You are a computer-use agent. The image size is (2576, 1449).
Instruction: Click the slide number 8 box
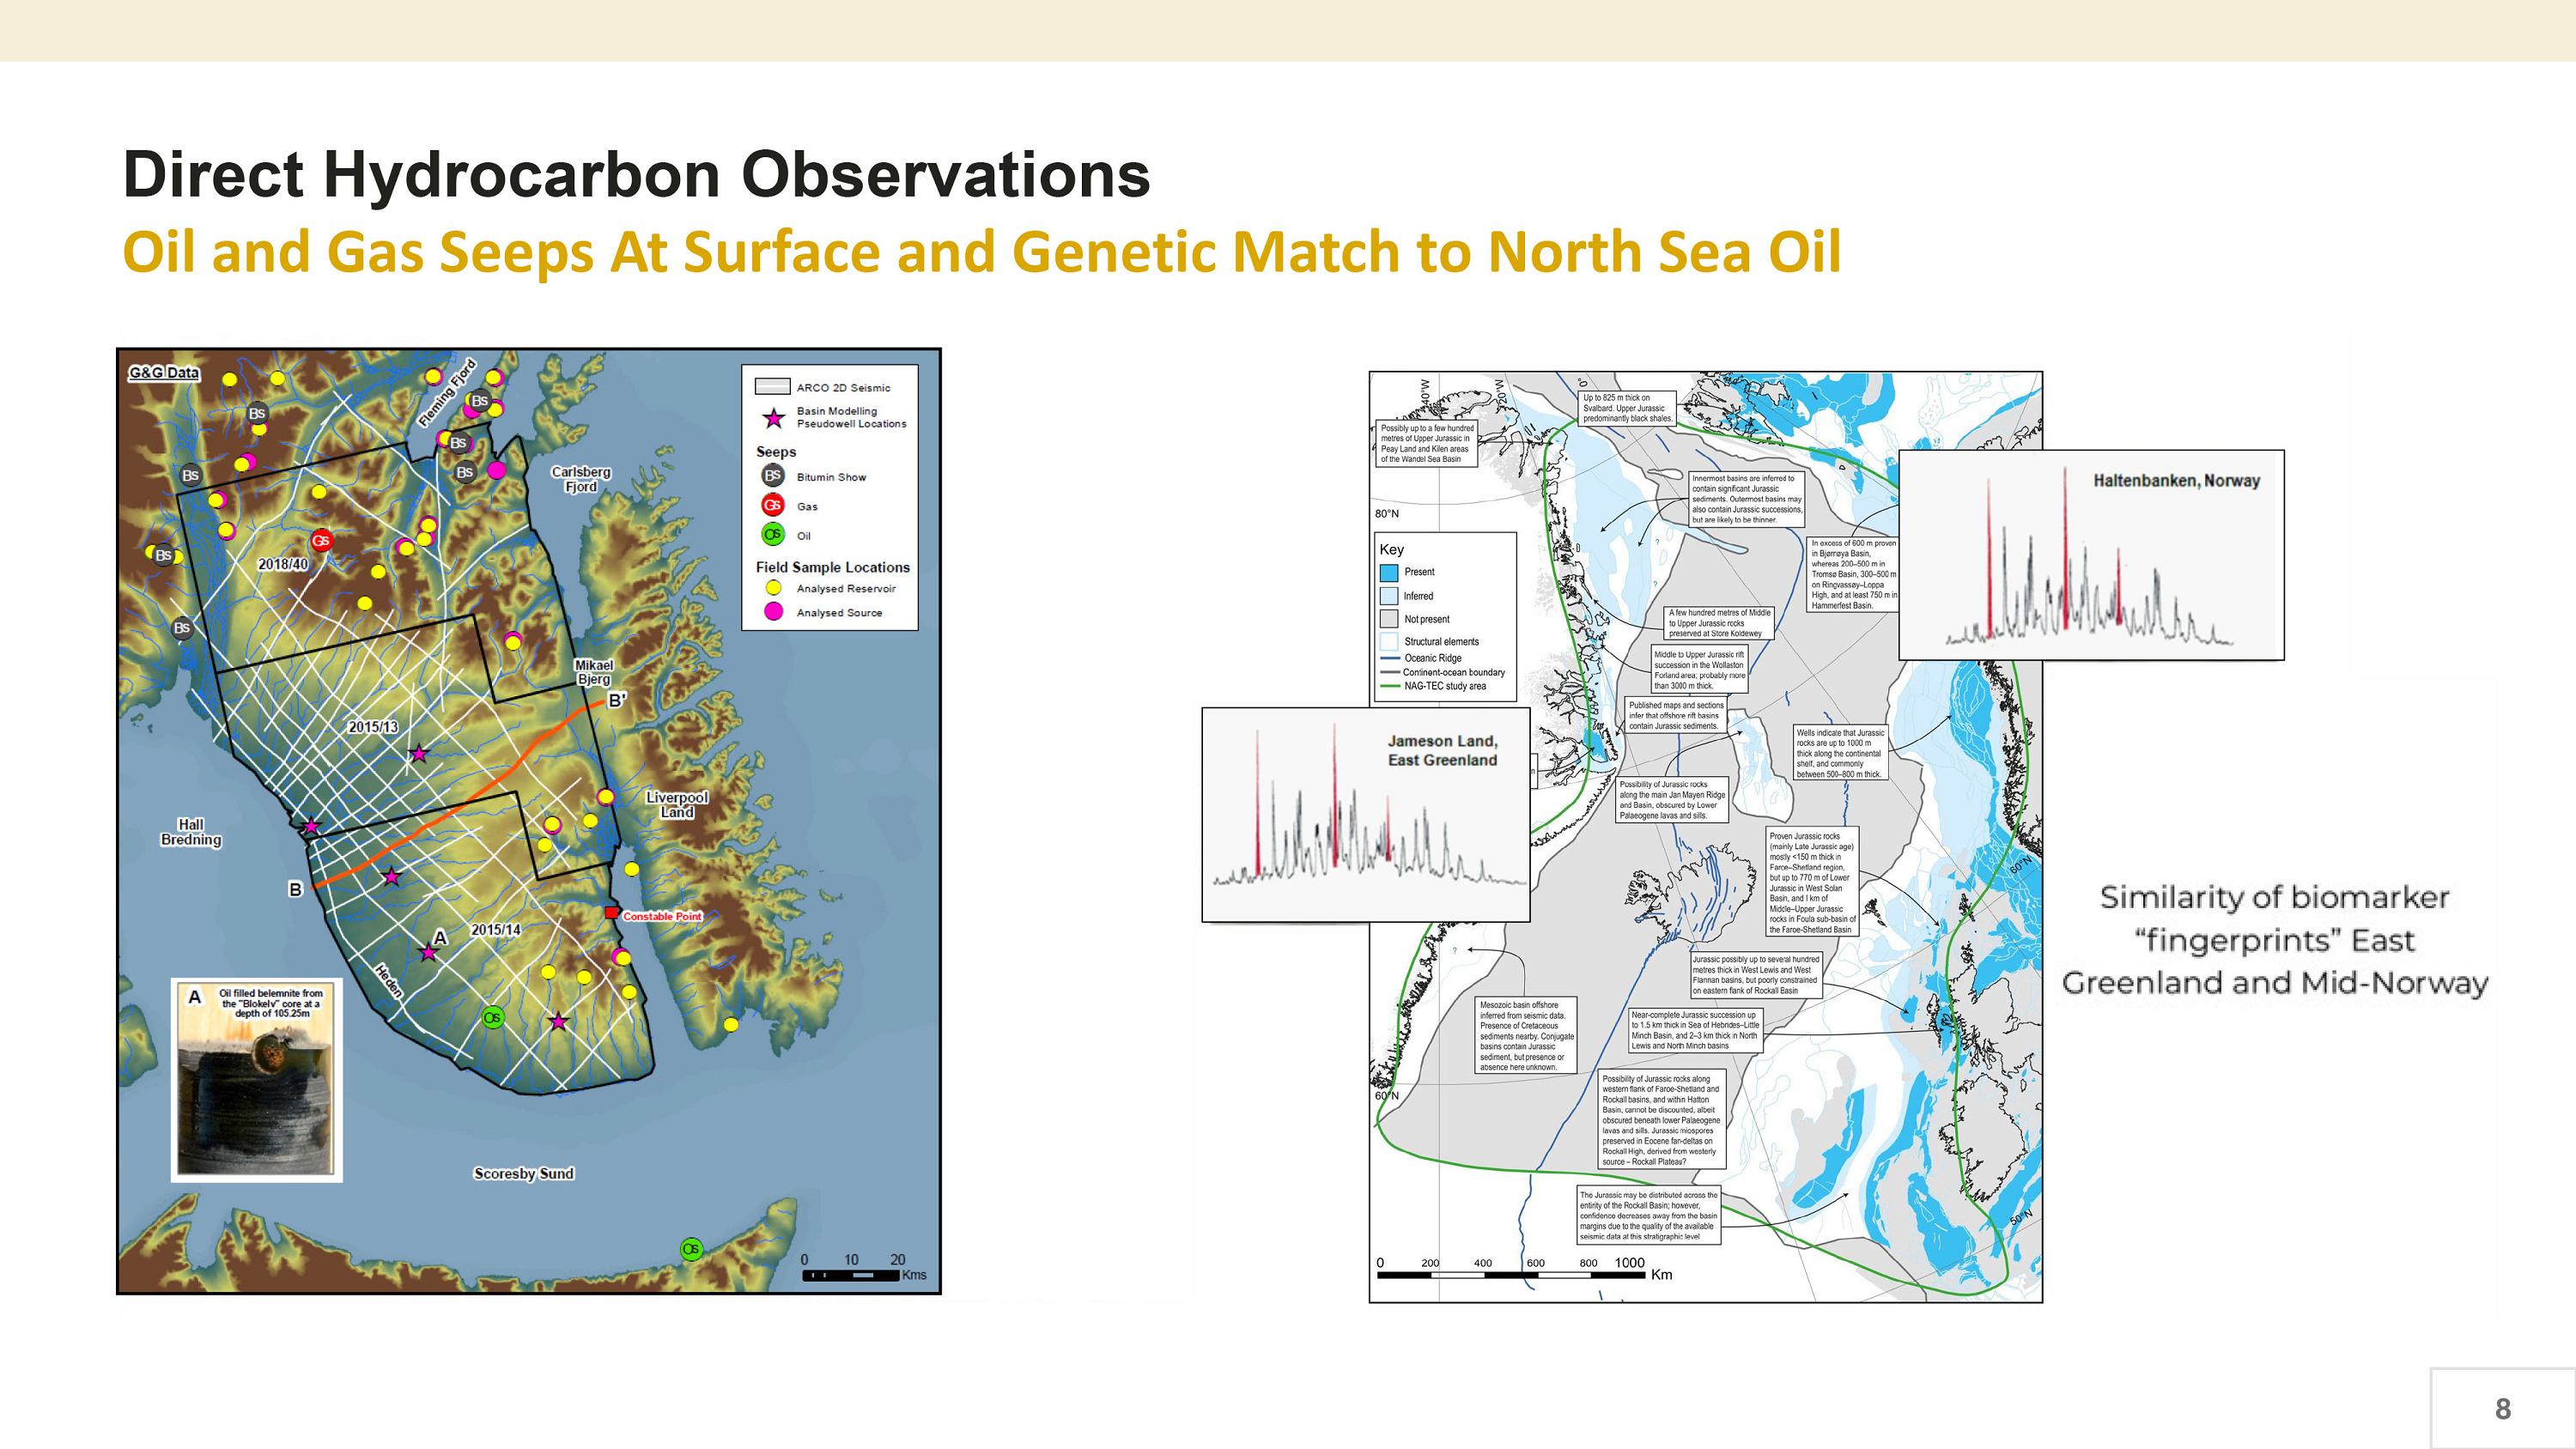pyautogui.click(x=2502, y=1408)
